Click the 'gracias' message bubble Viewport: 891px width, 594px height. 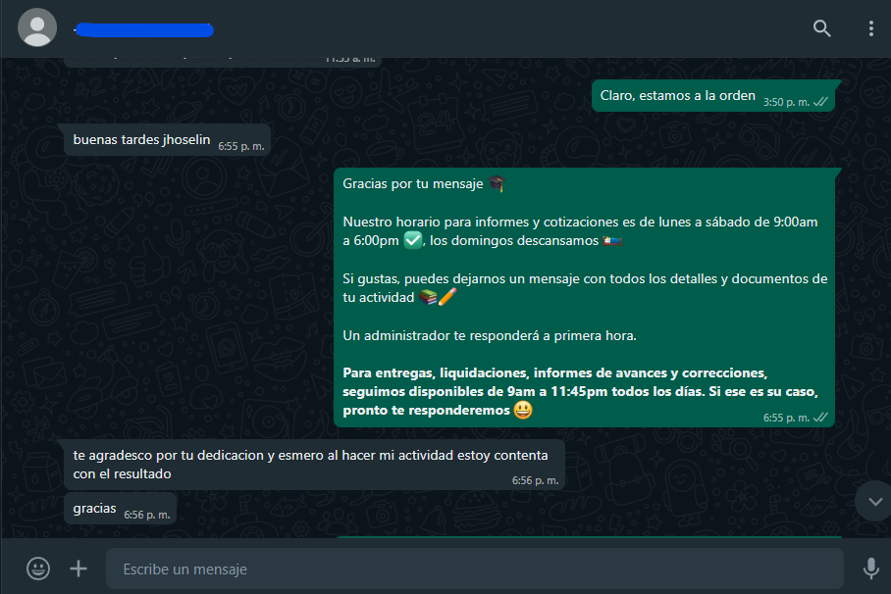click(x=120, y=509)
